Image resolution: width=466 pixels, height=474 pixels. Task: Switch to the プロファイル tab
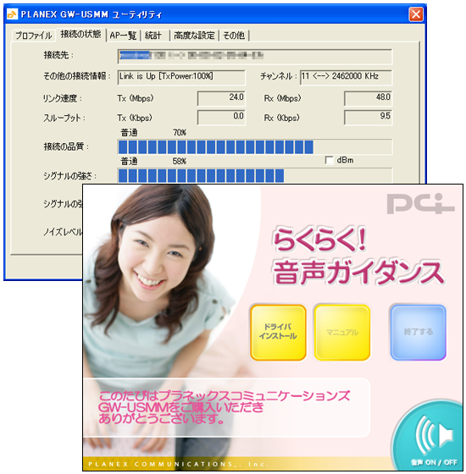[33, 36]
